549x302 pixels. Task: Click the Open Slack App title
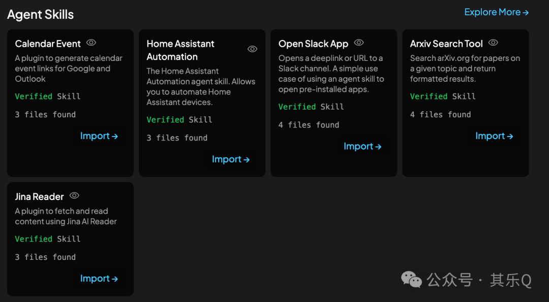tap(313, 44)
